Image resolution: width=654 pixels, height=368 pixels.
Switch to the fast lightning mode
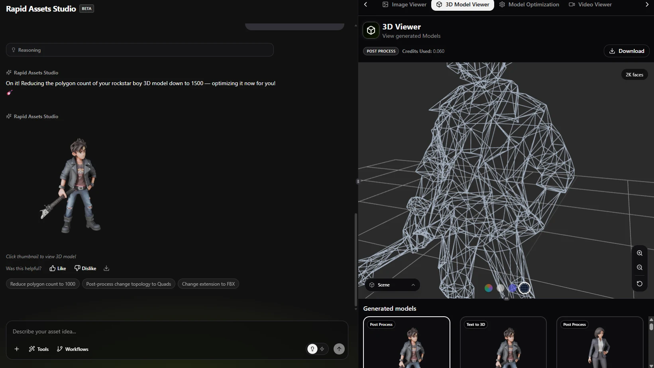322,349
